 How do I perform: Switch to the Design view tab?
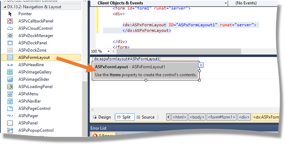[x=102, y=117]
